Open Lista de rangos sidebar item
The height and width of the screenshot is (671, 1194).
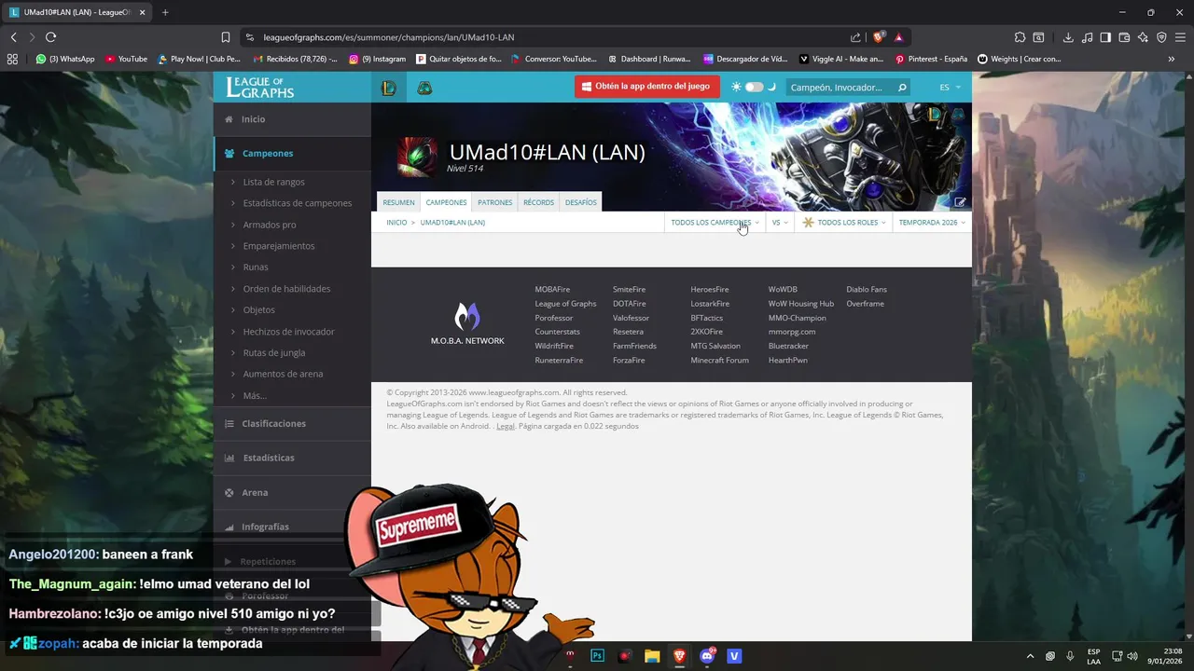(x=273, y=182)
